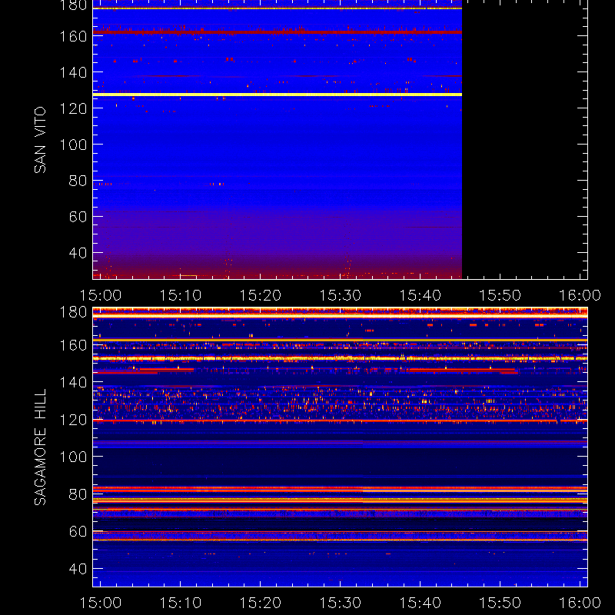Click the 140 tick label on Sagamore Hill plot
This screenshot has height=615, width=615.
click(x=73, y=382)
